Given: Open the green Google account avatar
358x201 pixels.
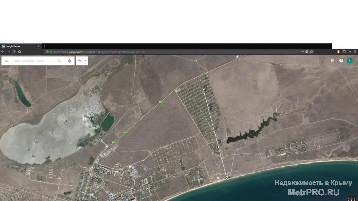Looking at the screenshot, I should point(349,60).
